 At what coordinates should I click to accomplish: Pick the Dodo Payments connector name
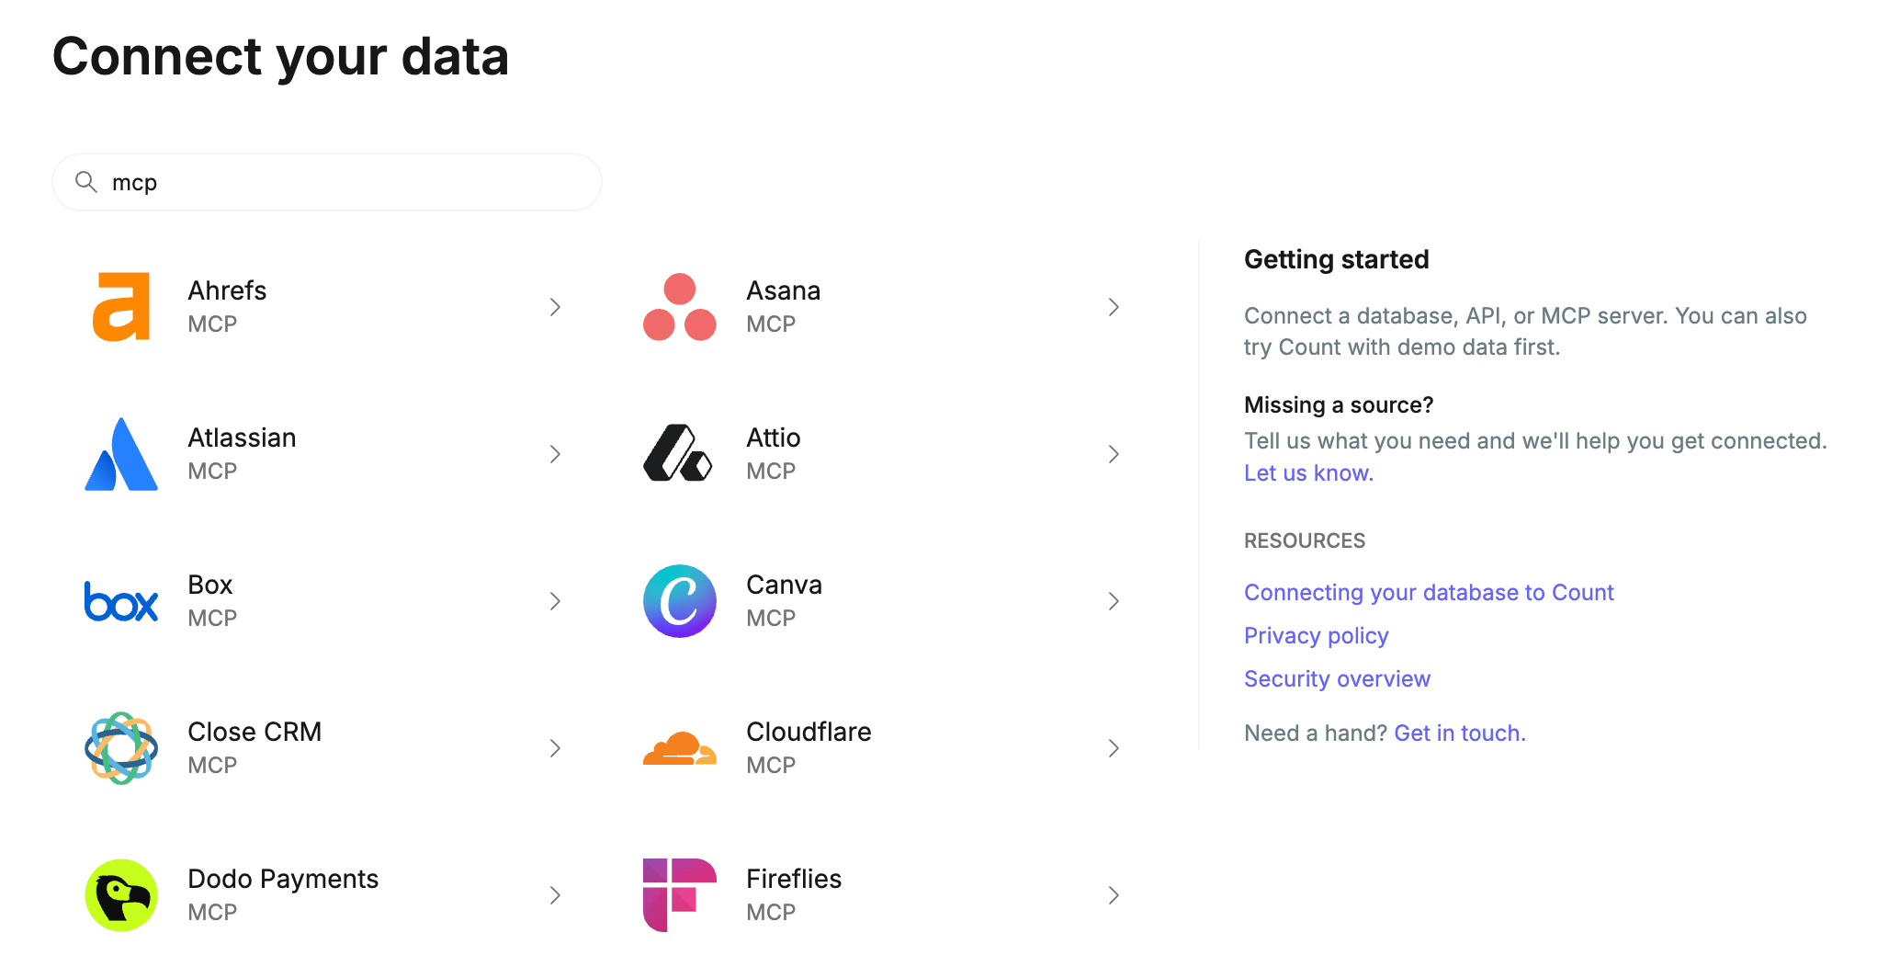(x=283, y=879)
